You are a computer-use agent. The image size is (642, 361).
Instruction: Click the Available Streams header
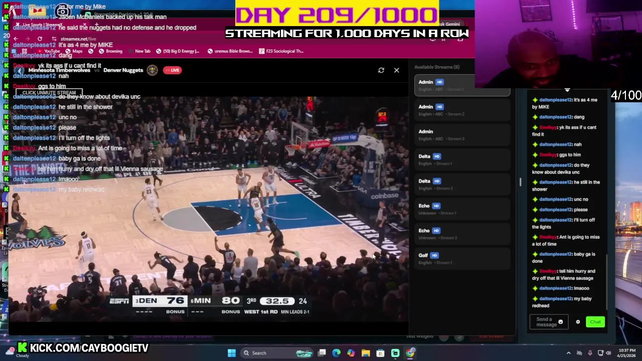tap(437, 67)
